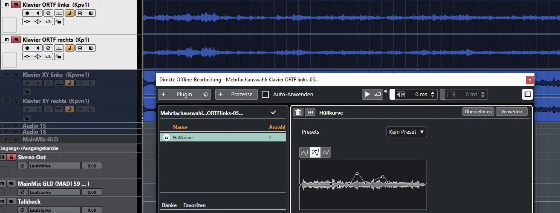Click checkmark beside Mehrfachauswahl header
Image resolution: width=560 pixels, height=213 pixels.
pyautogui.click(x=273, y=112)
